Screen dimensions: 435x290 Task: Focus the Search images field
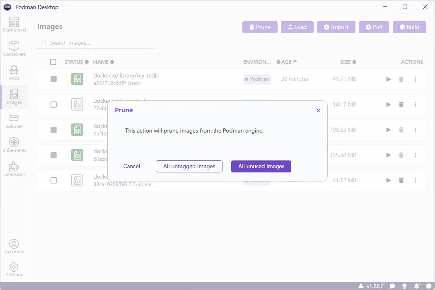pyautogui.click(x=99, y=43)
